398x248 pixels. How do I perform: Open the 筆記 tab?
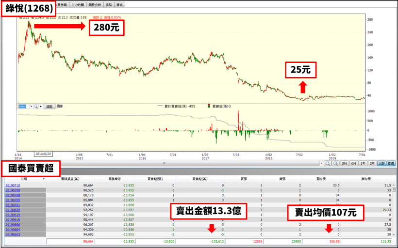pos(119,5)
